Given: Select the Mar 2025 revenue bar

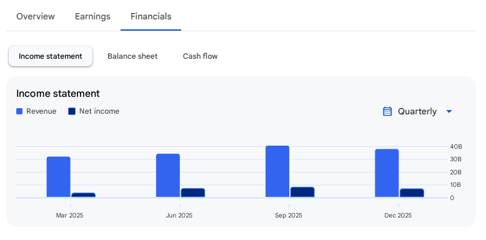Looking at the screenshot, I should point(59,177).
